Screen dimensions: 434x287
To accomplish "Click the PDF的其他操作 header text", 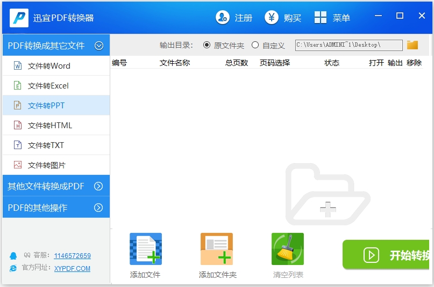I will click(38, 208).
